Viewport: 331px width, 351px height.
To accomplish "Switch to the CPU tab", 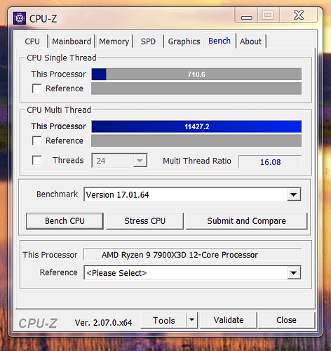I will [x=32, y=41].
